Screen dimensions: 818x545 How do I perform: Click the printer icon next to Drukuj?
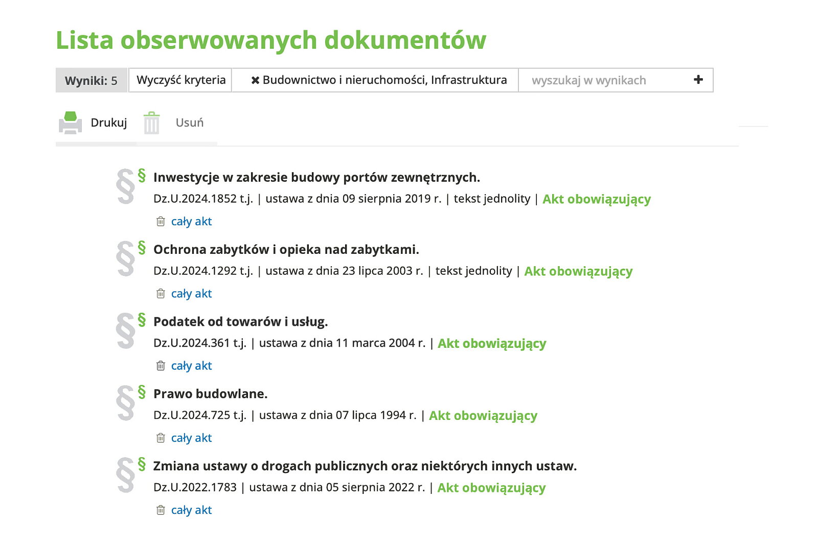tap(71, 123)
